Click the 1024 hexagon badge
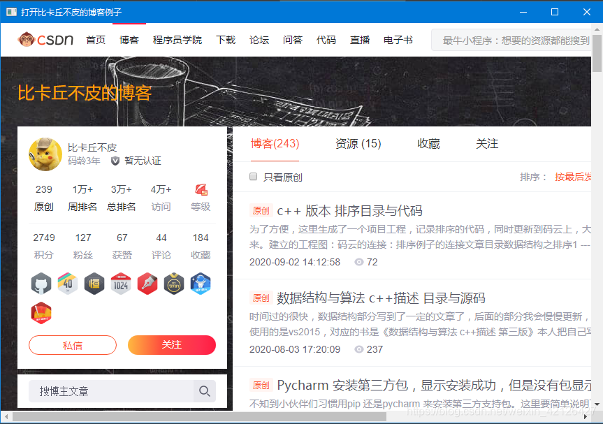Screen dimensions: 603x424 click(x=121, y=284)
